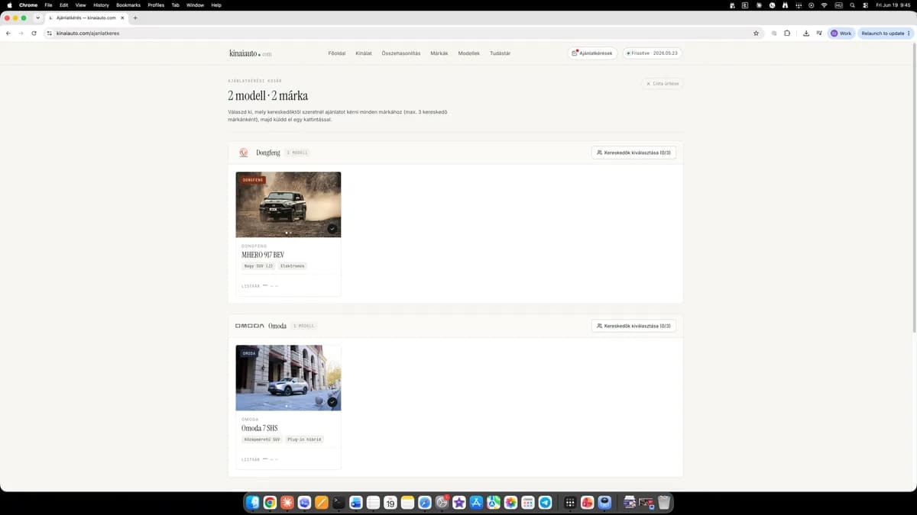
Task: Open Telegram from the dock
Action: pos(545,503)
